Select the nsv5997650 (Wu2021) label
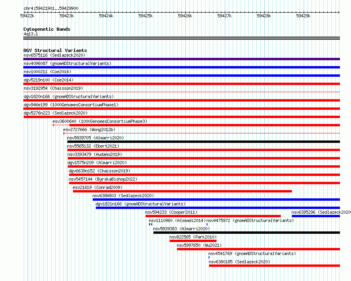Screen dimensions: 351x281 (199, 245)
